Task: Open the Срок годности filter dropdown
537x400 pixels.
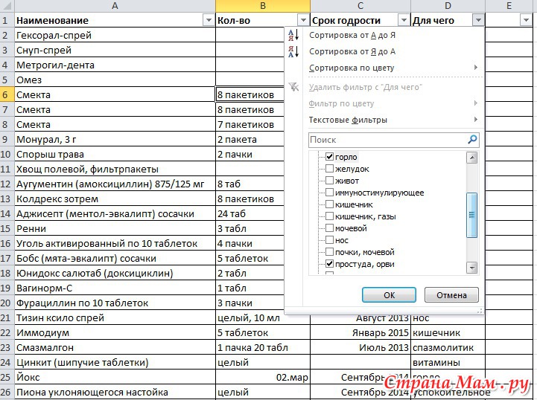Action: tap(404, 20)
